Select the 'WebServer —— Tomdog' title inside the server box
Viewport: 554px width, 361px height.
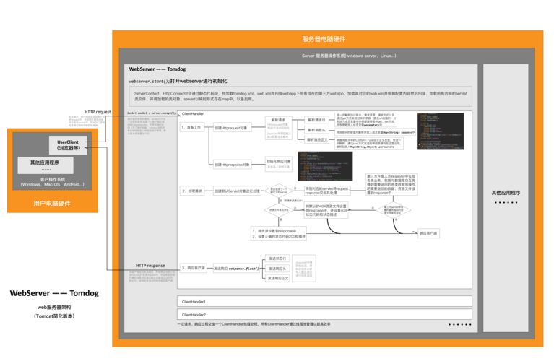click(157, 69)
